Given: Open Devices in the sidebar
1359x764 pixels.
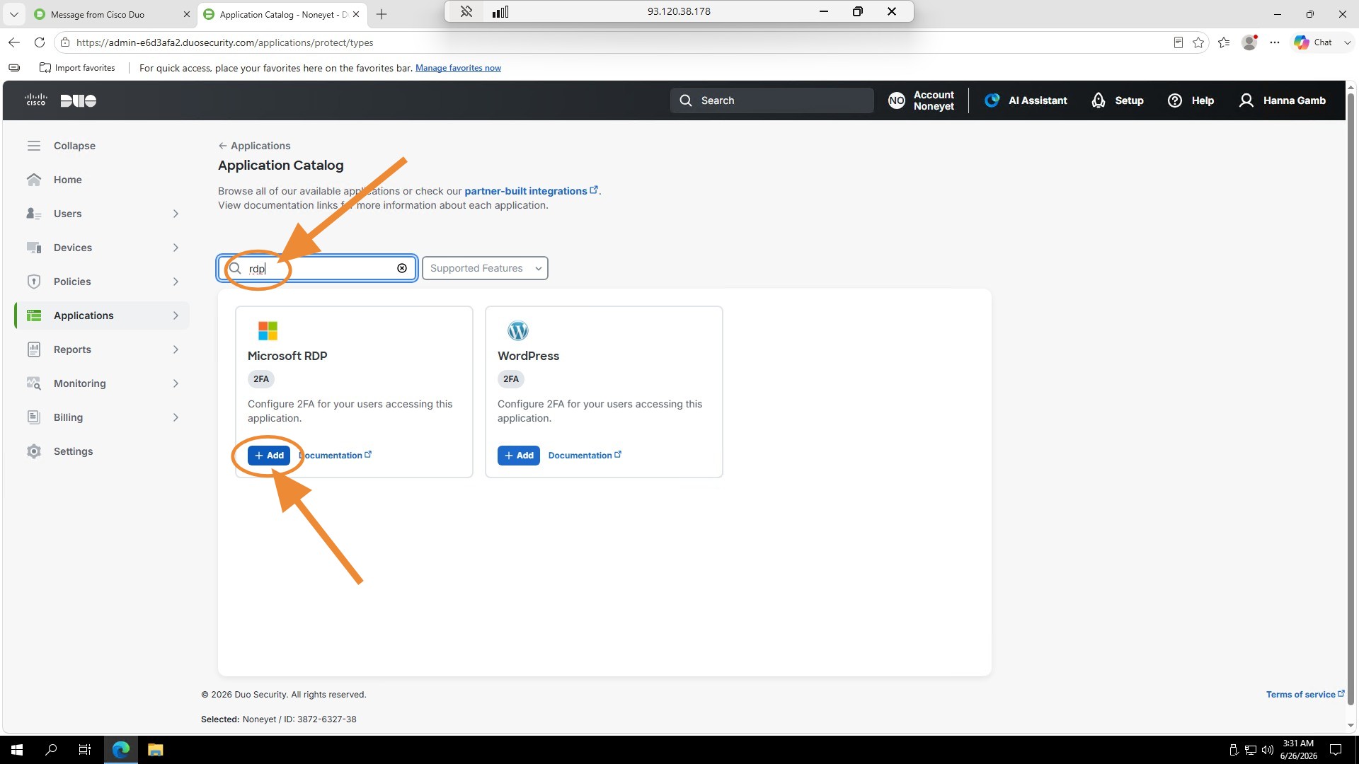Looking at the screenshot, I should pyautogui.click(x=72, y=248).
